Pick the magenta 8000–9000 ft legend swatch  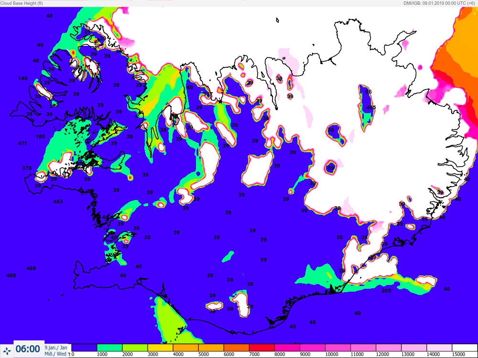click(x=287, y=347)
